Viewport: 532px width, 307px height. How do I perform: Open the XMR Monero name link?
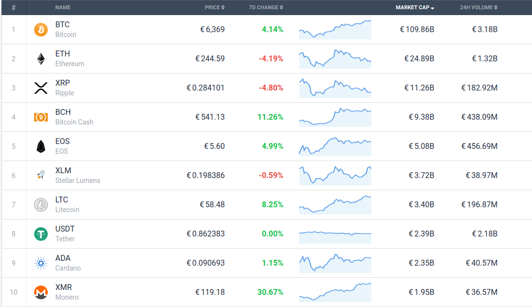63,288
